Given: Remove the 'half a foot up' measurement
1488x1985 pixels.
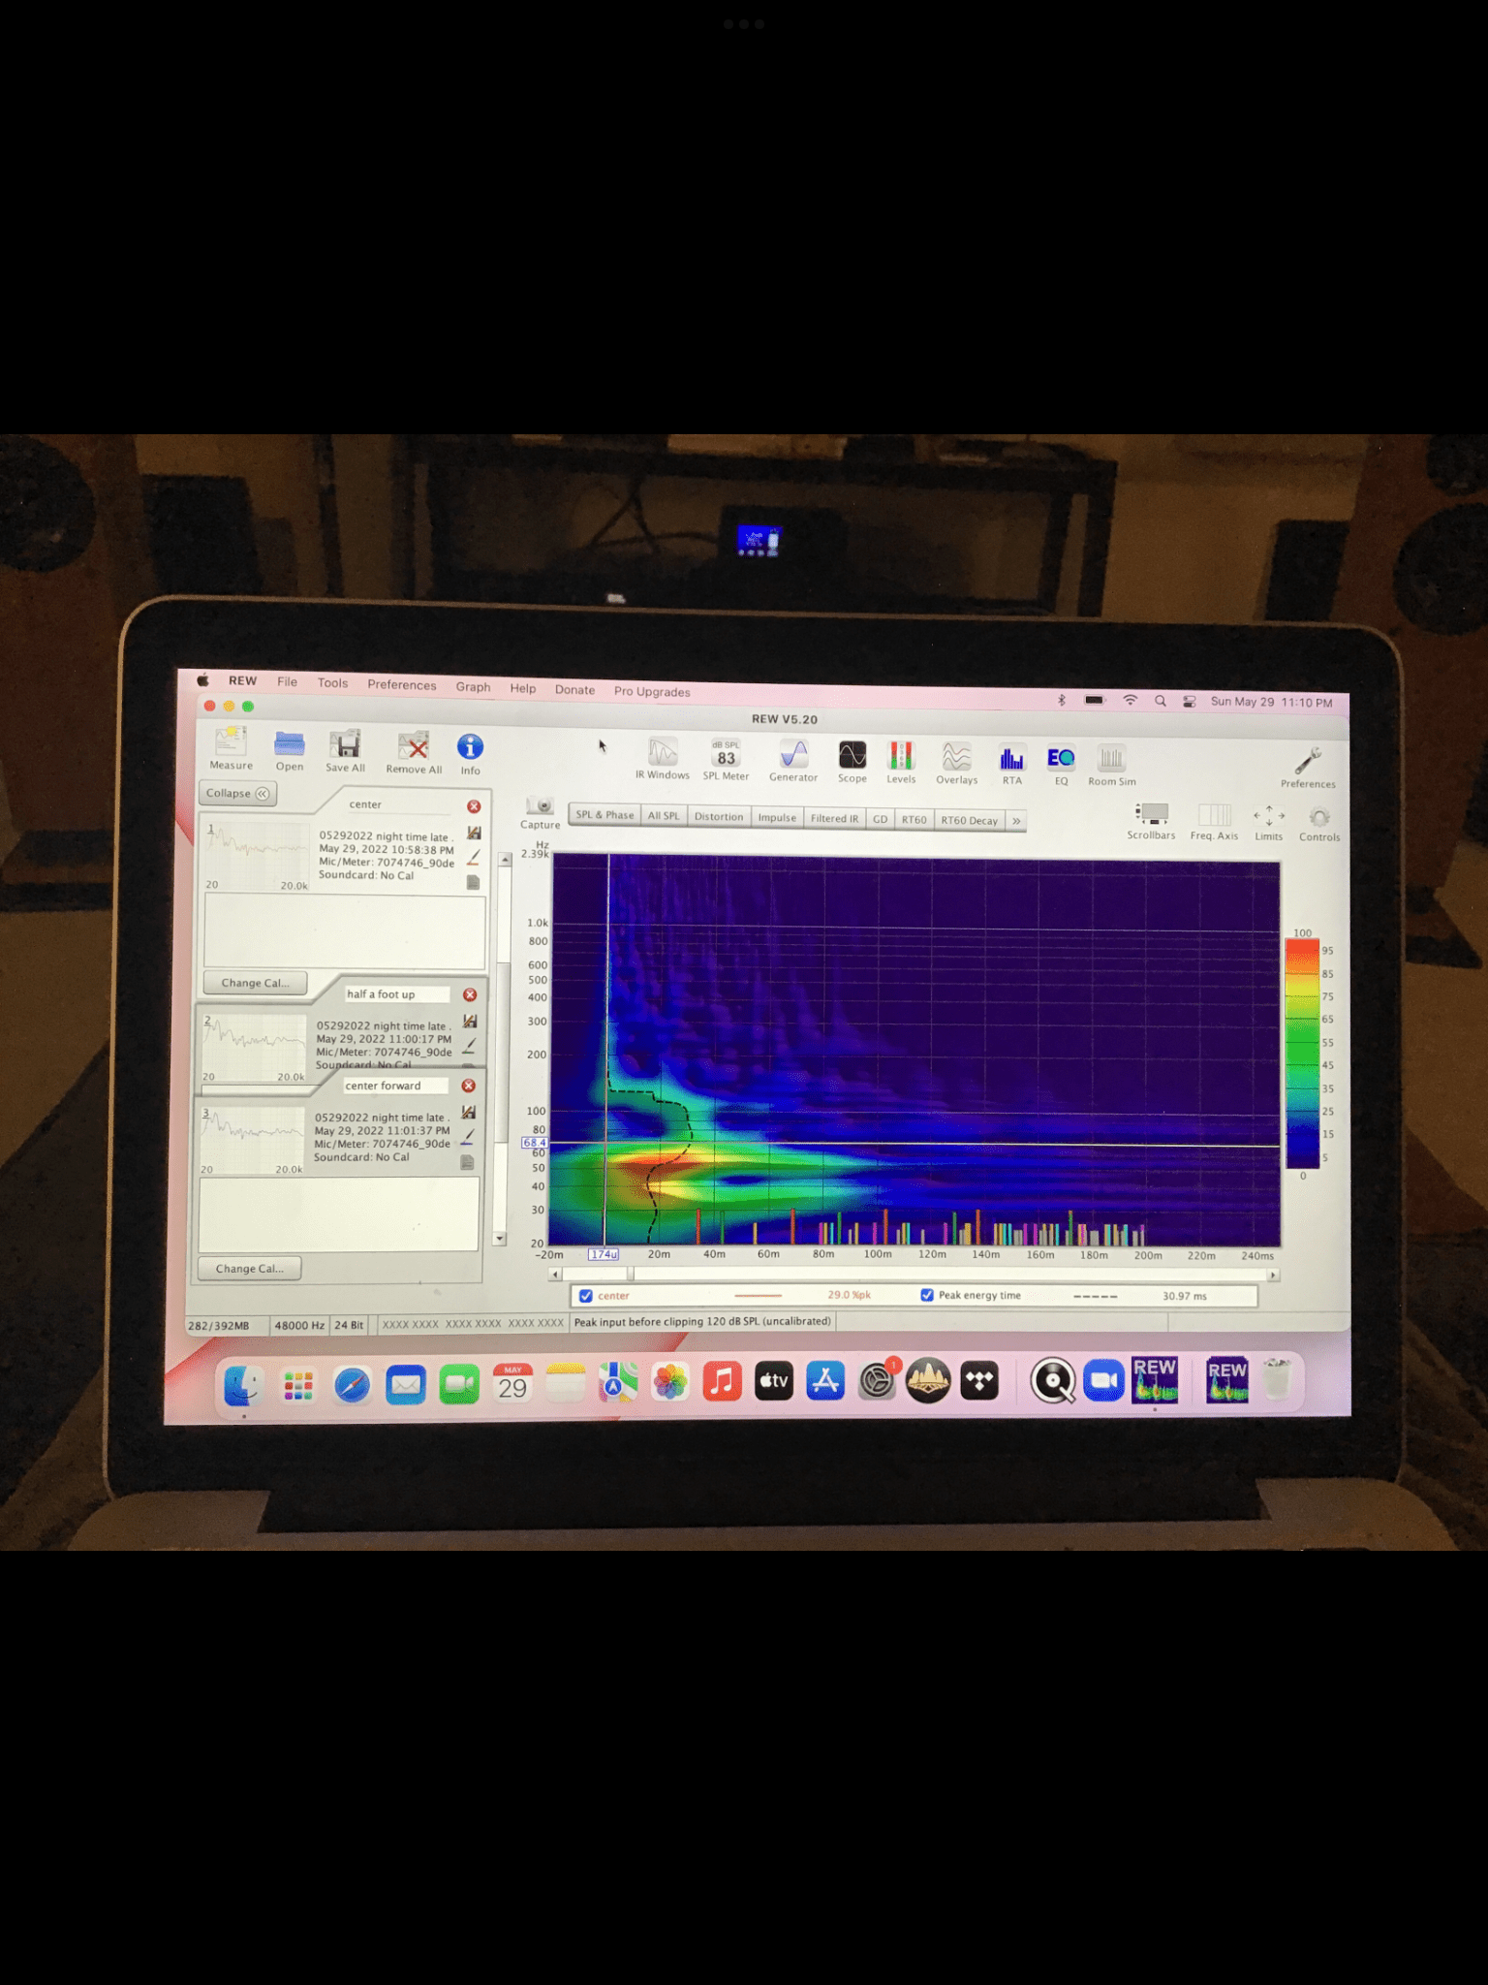Looking at the screenshot, I should [x=470, y=994].
